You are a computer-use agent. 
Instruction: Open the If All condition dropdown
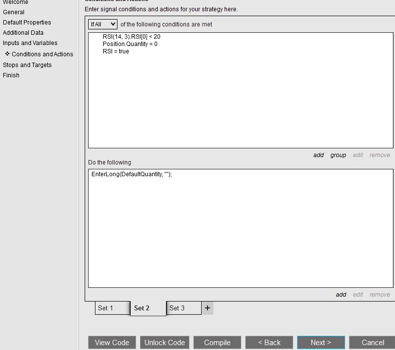tap(102, 24)
